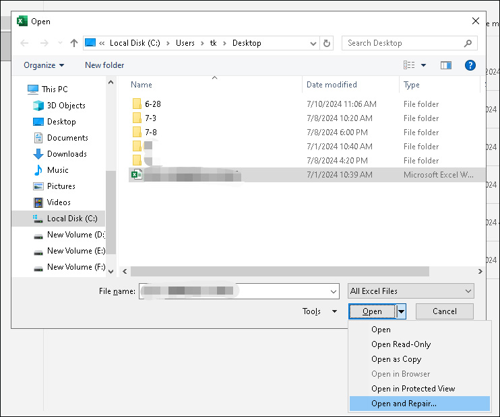The width and height of the screenshot is (500, 417).
Task: Click Users in the address path
Action: [x=185, y=43]
